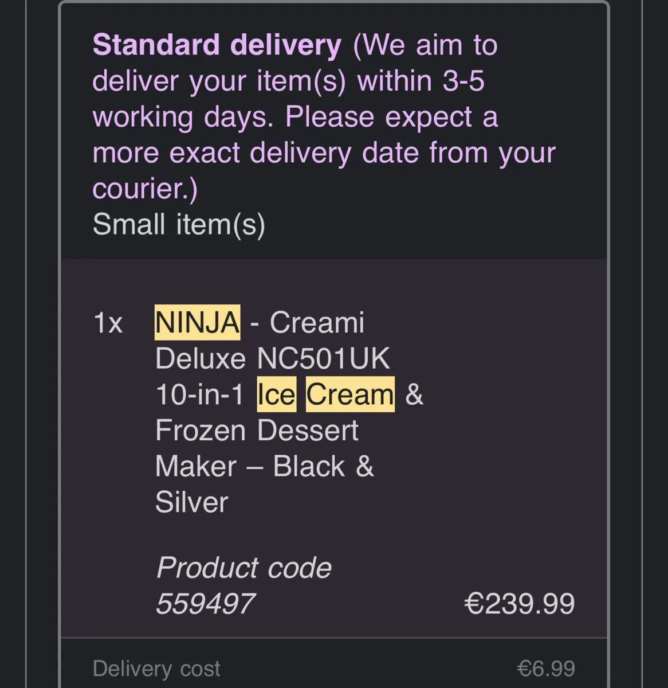Click the bold Standard delivery heading
This screenshot has height=688, width=668.
click(217, 45)
